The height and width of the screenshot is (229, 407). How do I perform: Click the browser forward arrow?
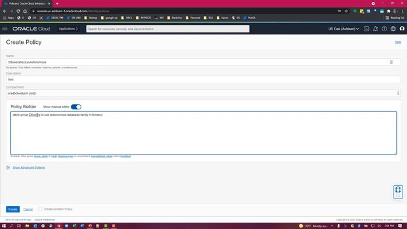pos(11,11)
